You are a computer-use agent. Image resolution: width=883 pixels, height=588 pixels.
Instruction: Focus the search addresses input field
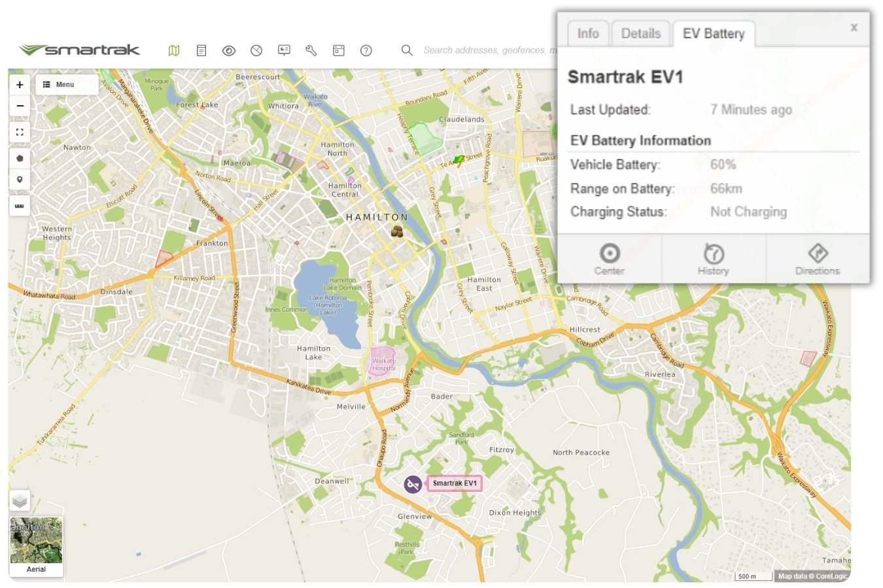tap(490, 50)
